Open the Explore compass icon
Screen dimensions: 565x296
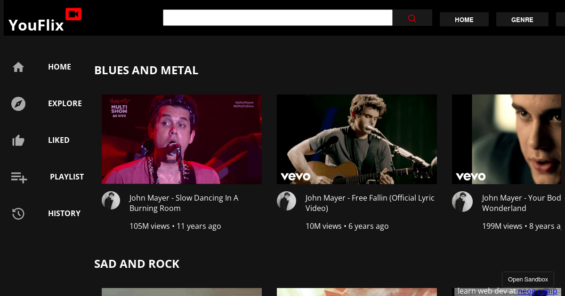18,104
